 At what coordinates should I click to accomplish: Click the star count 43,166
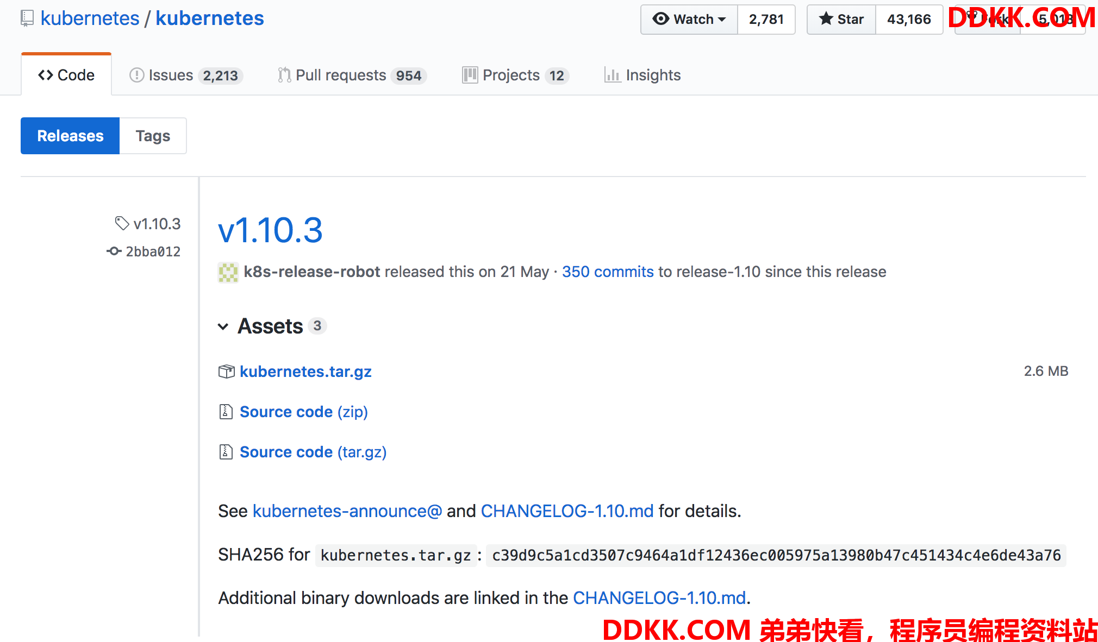[909, 20]
